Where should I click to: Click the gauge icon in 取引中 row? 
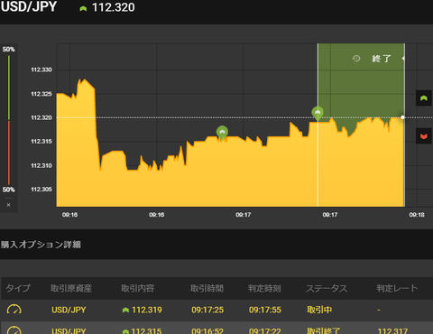click(14, 310)
